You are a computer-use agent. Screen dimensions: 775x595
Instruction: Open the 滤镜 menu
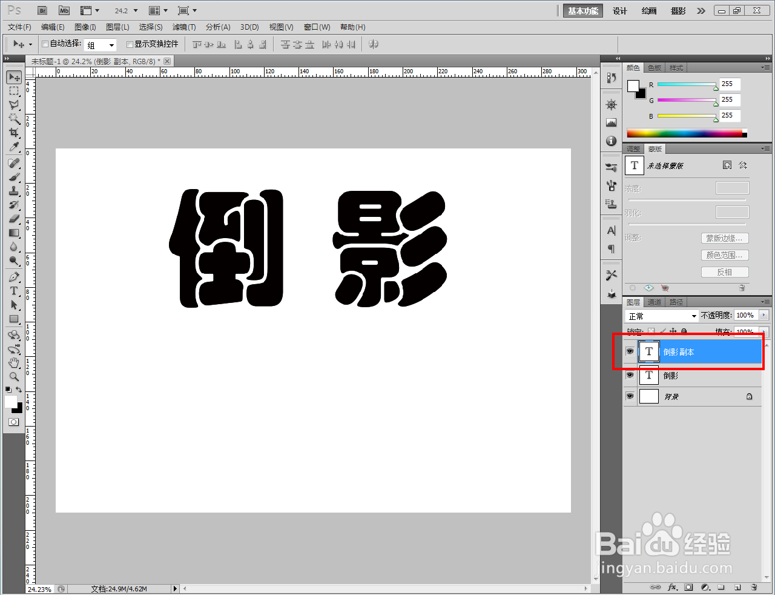[185, 27]
